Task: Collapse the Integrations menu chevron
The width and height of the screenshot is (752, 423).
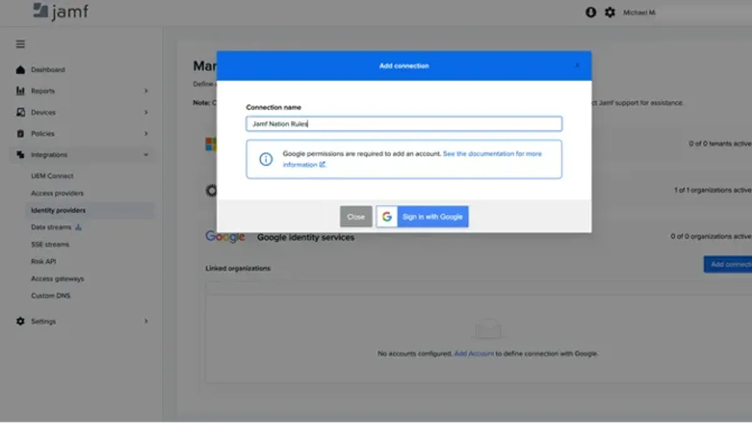Action: tap(146, 155)
